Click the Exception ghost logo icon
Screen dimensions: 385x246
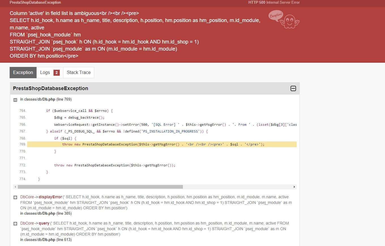click(x=284, y=19)
